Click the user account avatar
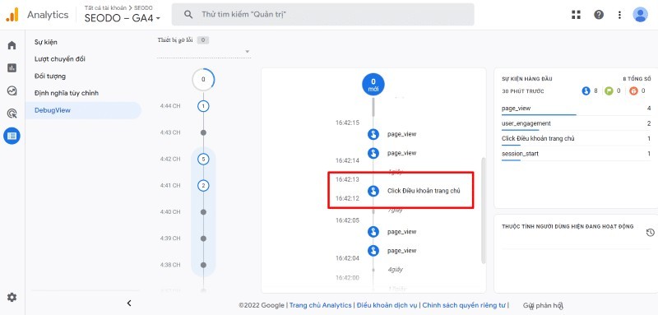This screenshot has width=658, height=315. click(641, 15)
